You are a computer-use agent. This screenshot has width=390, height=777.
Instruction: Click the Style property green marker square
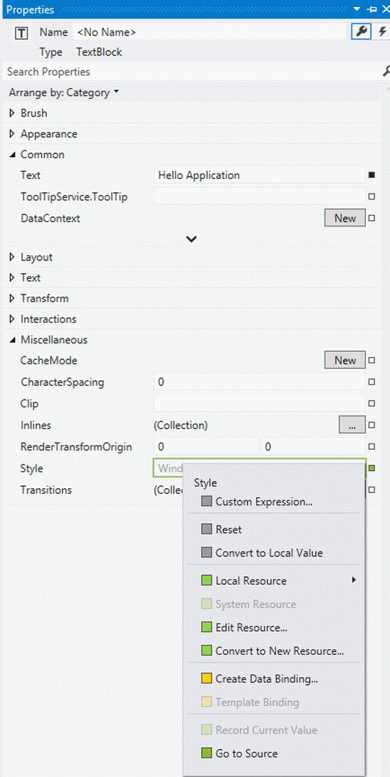coord(372,468)
